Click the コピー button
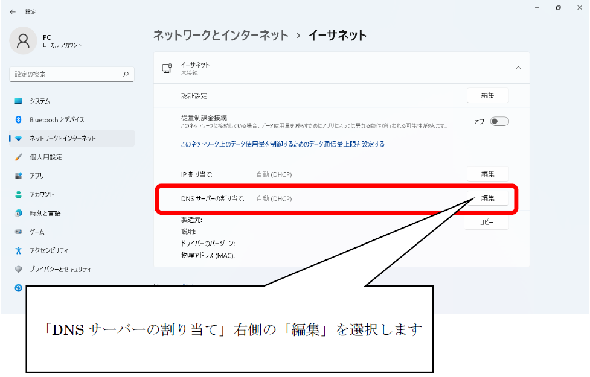Screen dimensions: 590x377 [486, 223]
